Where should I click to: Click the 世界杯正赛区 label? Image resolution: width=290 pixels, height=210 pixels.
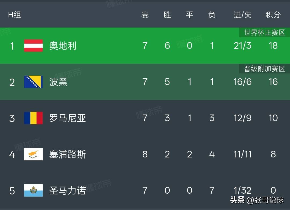pyautogui.click(x=264, y=33)
